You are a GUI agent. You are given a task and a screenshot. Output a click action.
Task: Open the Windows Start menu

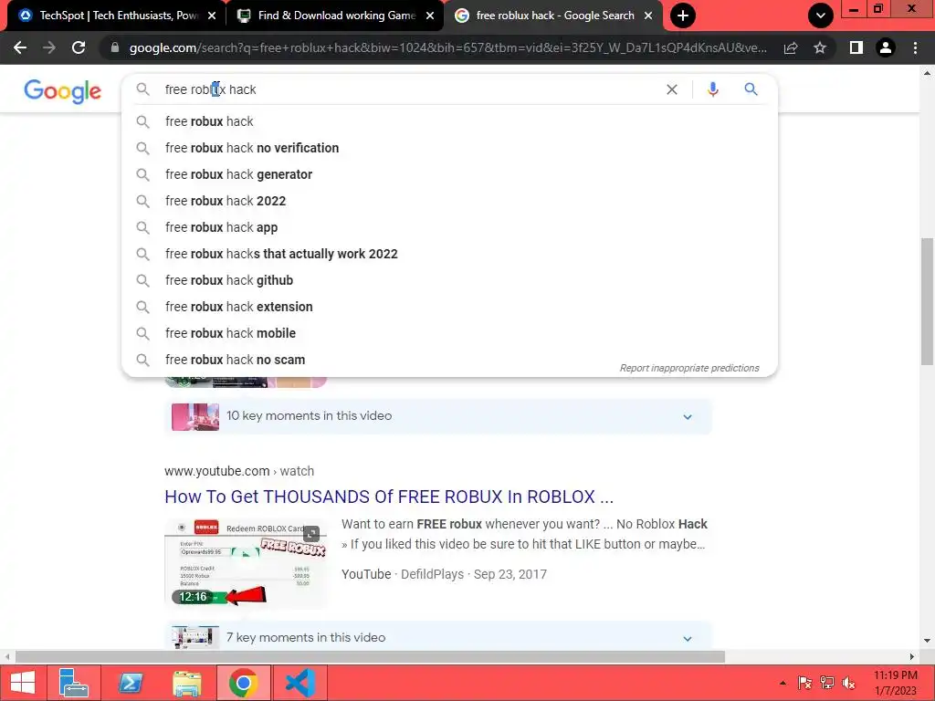pos(23,683)
